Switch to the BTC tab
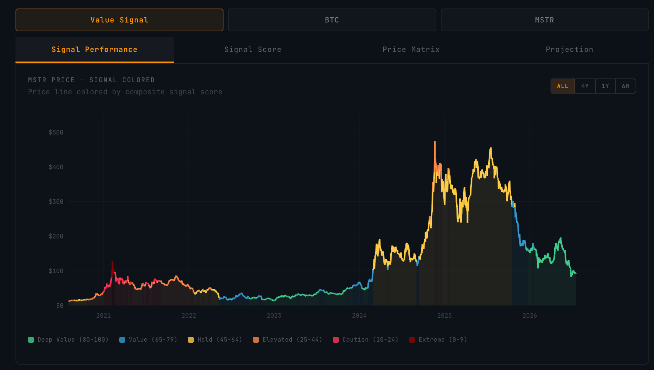Screen dimensions: 654x370 [332, 20]
